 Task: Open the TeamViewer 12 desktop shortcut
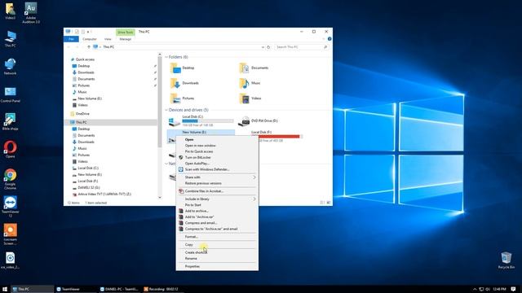(x=10, y=207)
